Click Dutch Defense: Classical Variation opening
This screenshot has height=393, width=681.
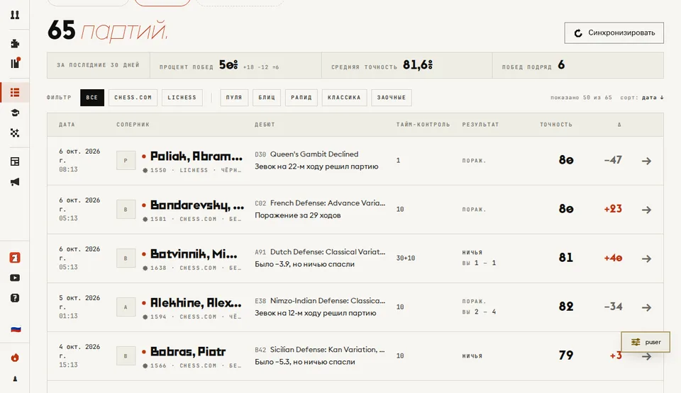click(328, 252)
